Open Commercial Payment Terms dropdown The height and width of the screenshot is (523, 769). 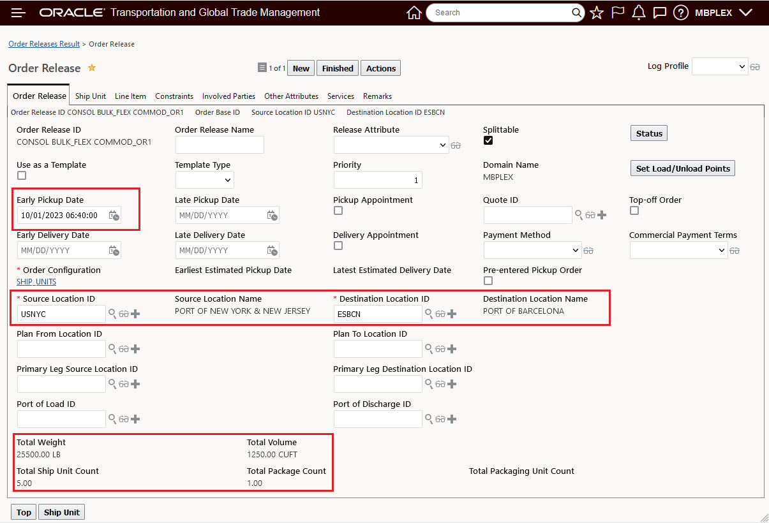coord(678,250)
